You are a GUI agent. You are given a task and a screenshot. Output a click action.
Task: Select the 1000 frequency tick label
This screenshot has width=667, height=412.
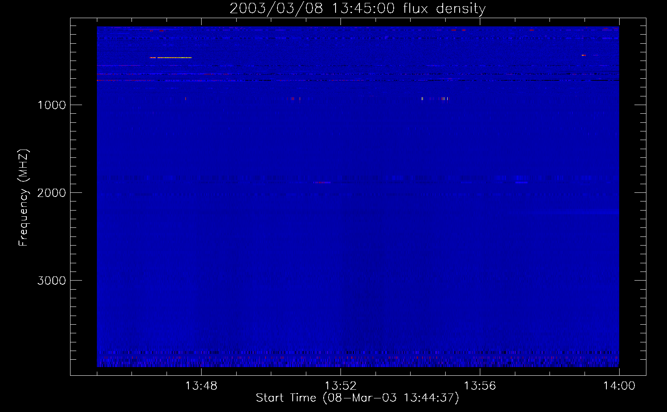point(52,105)
